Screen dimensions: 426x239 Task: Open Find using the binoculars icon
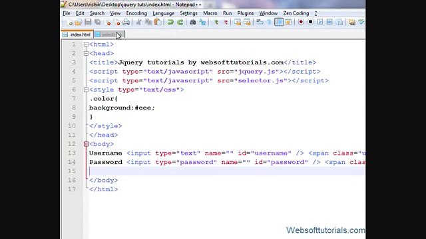tap(192, 22)
